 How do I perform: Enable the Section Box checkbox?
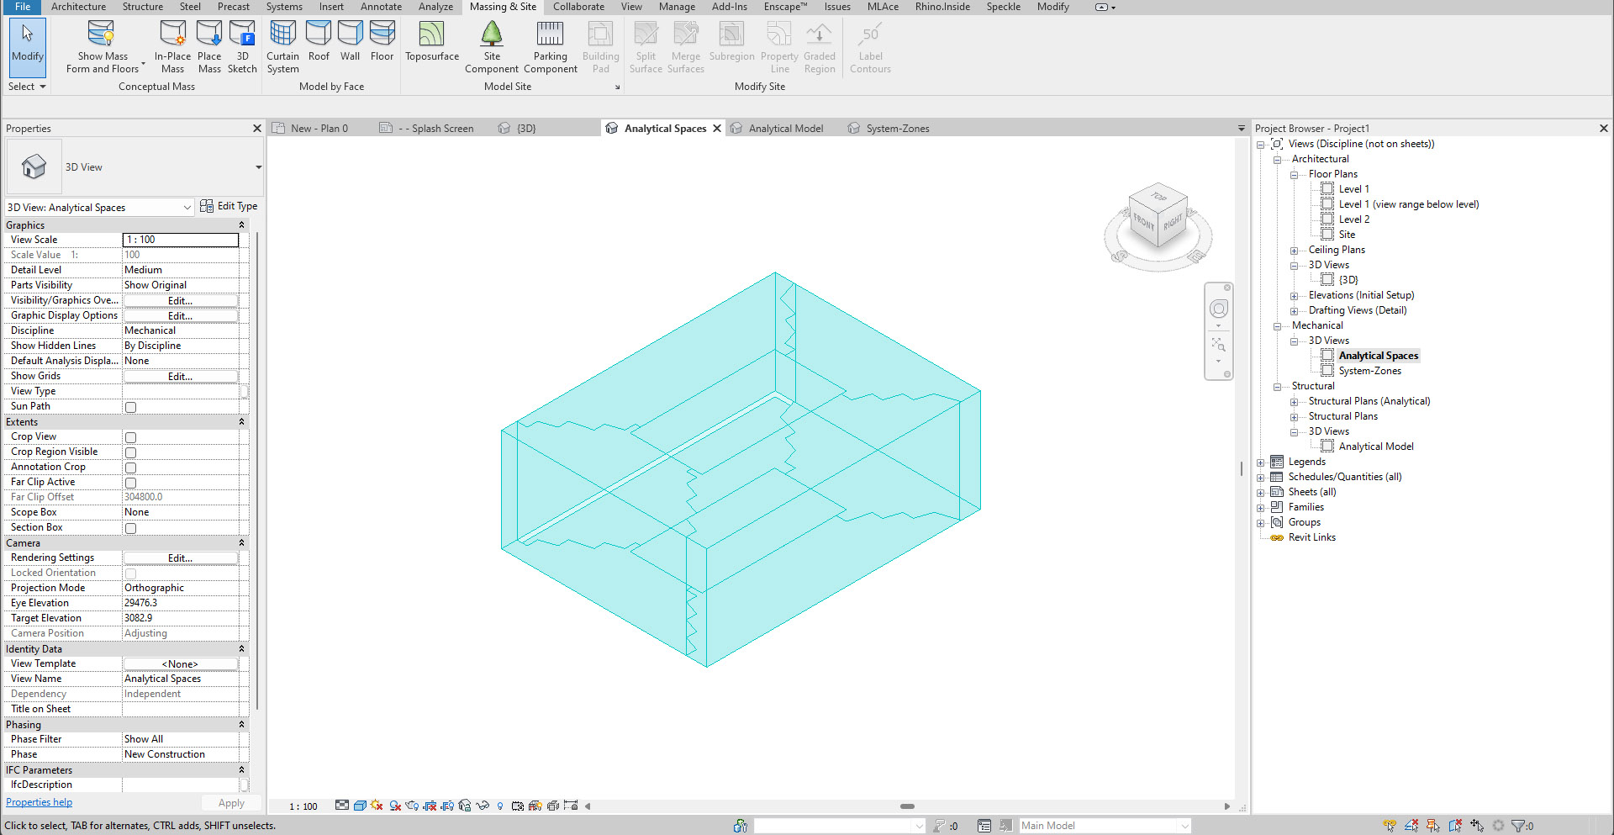tap(130, 528)
